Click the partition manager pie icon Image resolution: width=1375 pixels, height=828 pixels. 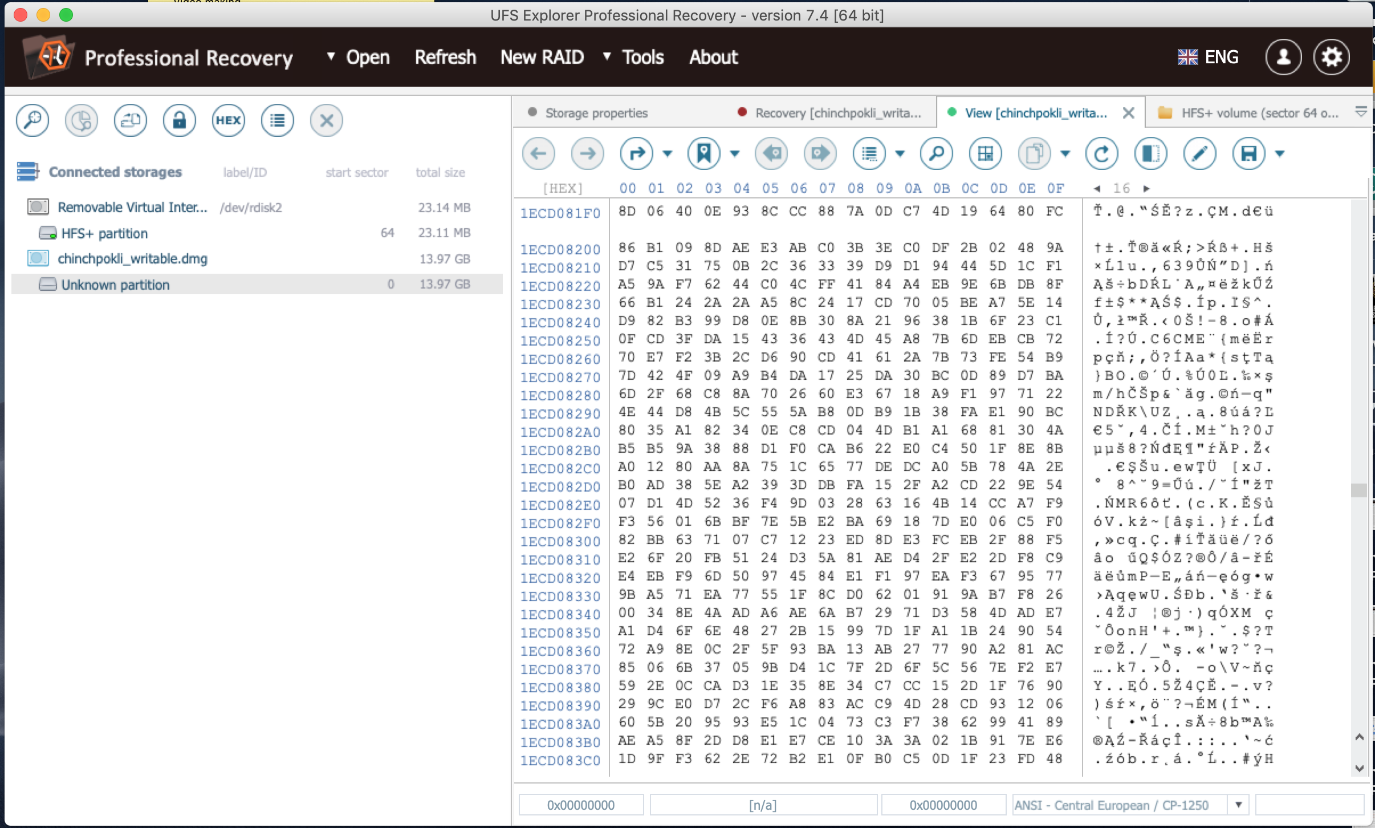tap(82, 120)
